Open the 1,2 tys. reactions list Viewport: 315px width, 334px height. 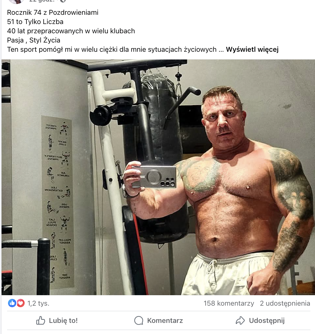click(x=38, y=303)
